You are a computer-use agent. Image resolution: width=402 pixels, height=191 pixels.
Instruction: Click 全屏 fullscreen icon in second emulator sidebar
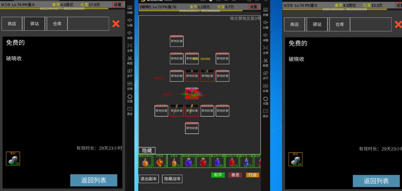(266, 48)
